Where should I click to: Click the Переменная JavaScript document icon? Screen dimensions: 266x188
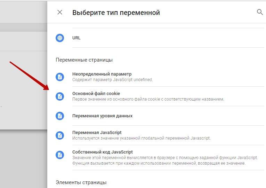[x=60, y=135]
